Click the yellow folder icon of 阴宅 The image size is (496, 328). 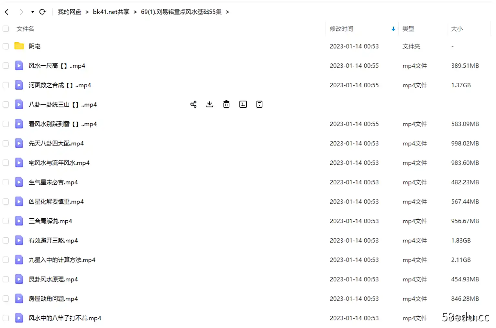pos(19,46)
